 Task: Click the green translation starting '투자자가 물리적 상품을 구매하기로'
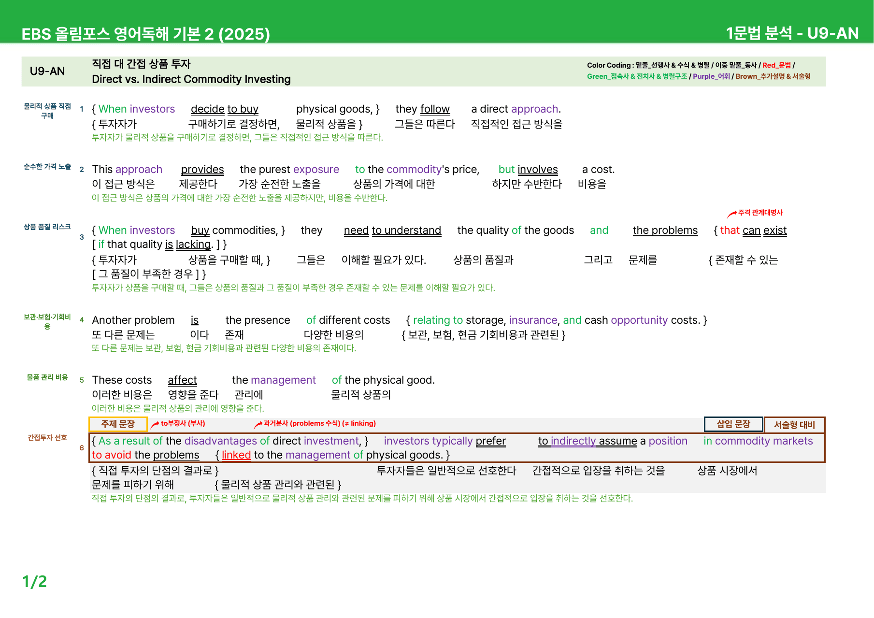237,137
